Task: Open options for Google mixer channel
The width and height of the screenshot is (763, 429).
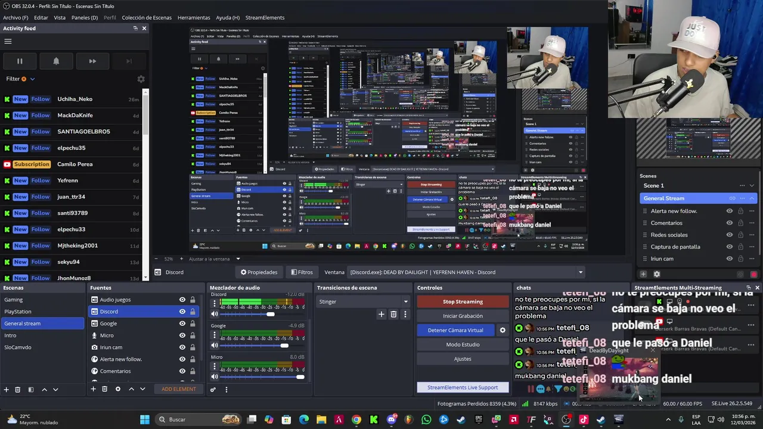Action: (215, 335)
